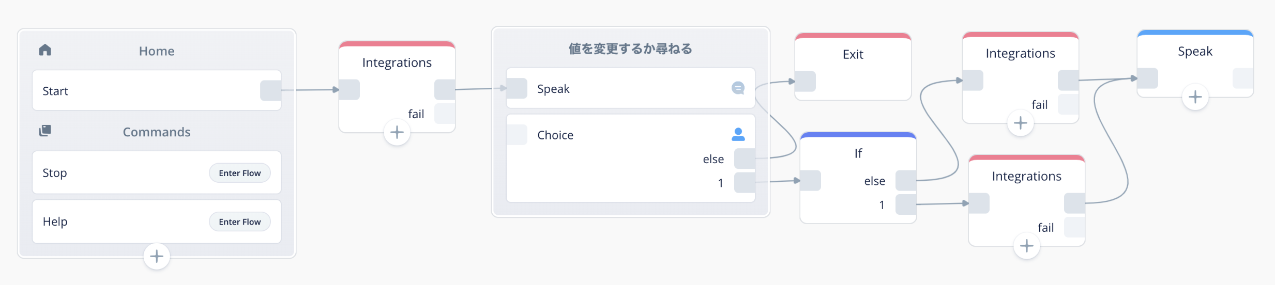Add a step below the Home block
The image size is (1275, 285).
[157, 257]
